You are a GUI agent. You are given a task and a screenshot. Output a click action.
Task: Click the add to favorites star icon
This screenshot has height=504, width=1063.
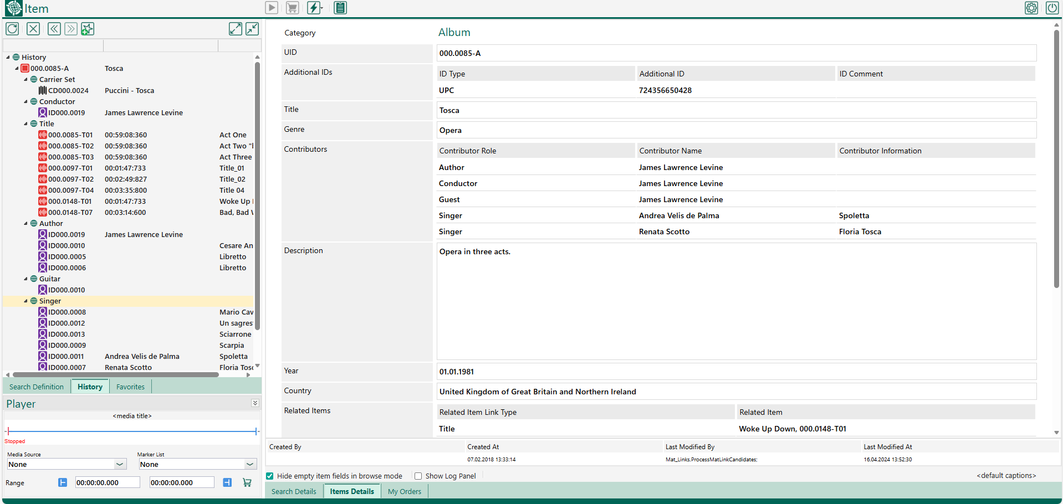(x=88, y=29)
